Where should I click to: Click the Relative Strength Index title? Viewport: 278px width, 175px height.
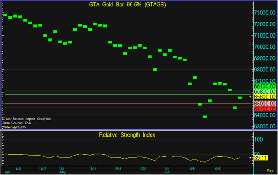(127, 135)
